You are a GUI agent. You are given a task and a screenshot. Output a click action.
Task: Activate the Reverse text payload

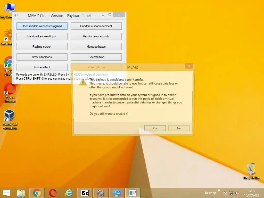click(96, 57)
